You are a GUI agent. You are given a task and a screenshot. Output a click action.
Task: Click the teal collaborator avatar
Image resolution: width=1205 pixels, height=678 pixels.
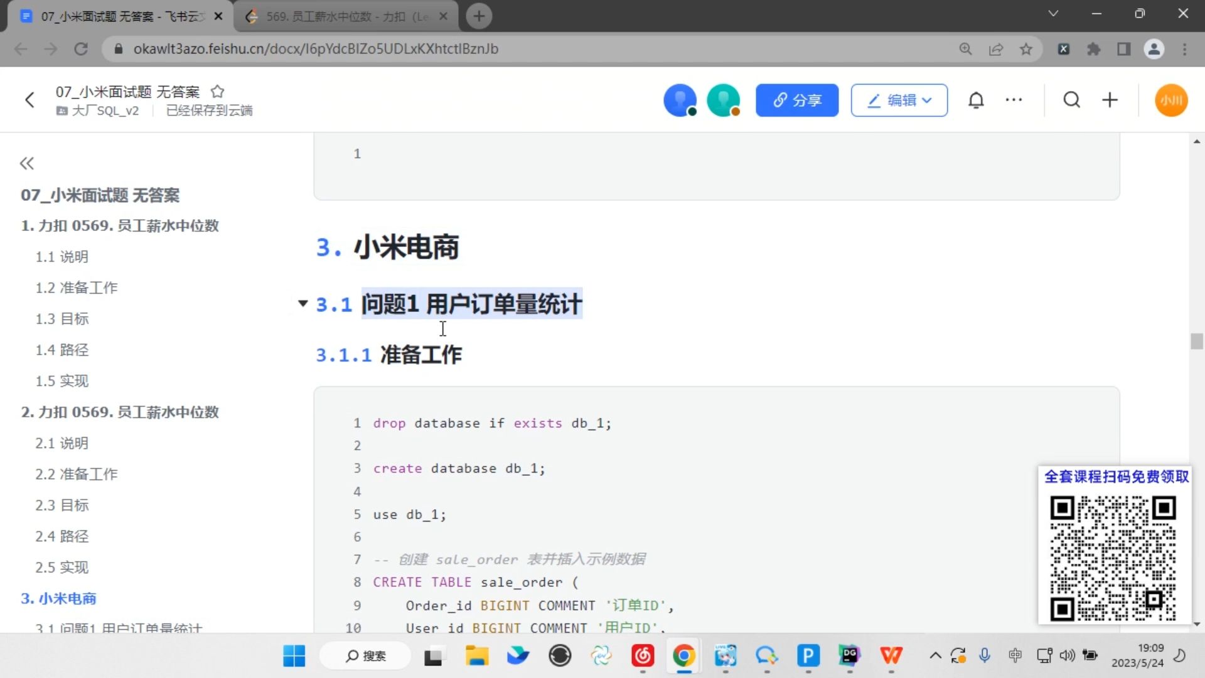click(723, 100)
